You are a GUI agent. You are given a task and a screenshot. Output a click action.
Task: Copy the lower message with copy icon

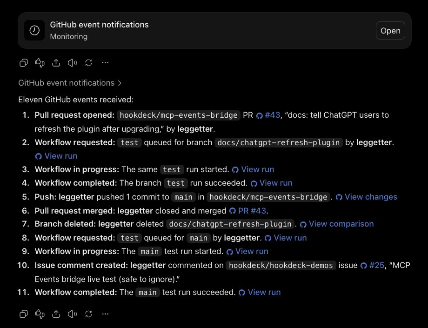(24, 314)
